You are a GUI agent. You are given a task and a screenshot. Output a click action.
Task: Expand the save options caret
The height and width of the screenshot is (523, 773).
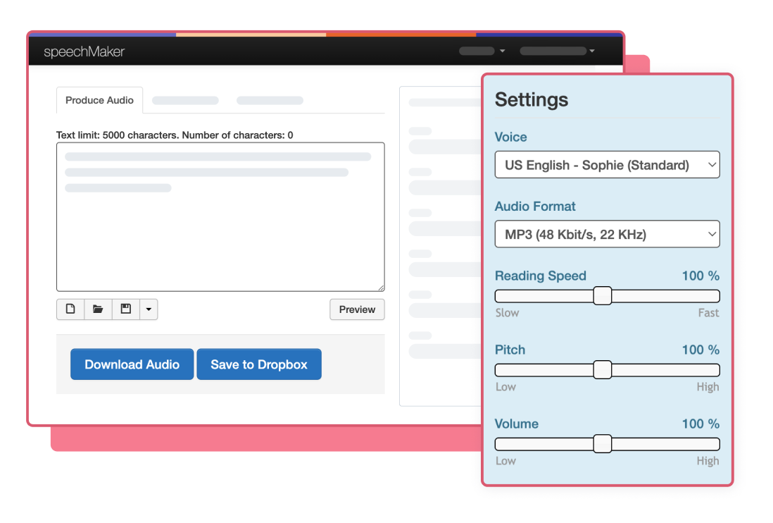coord(149,309)
